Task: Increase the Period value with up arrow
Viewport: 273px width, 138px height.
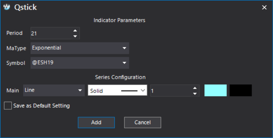Action: coord(75,30)
